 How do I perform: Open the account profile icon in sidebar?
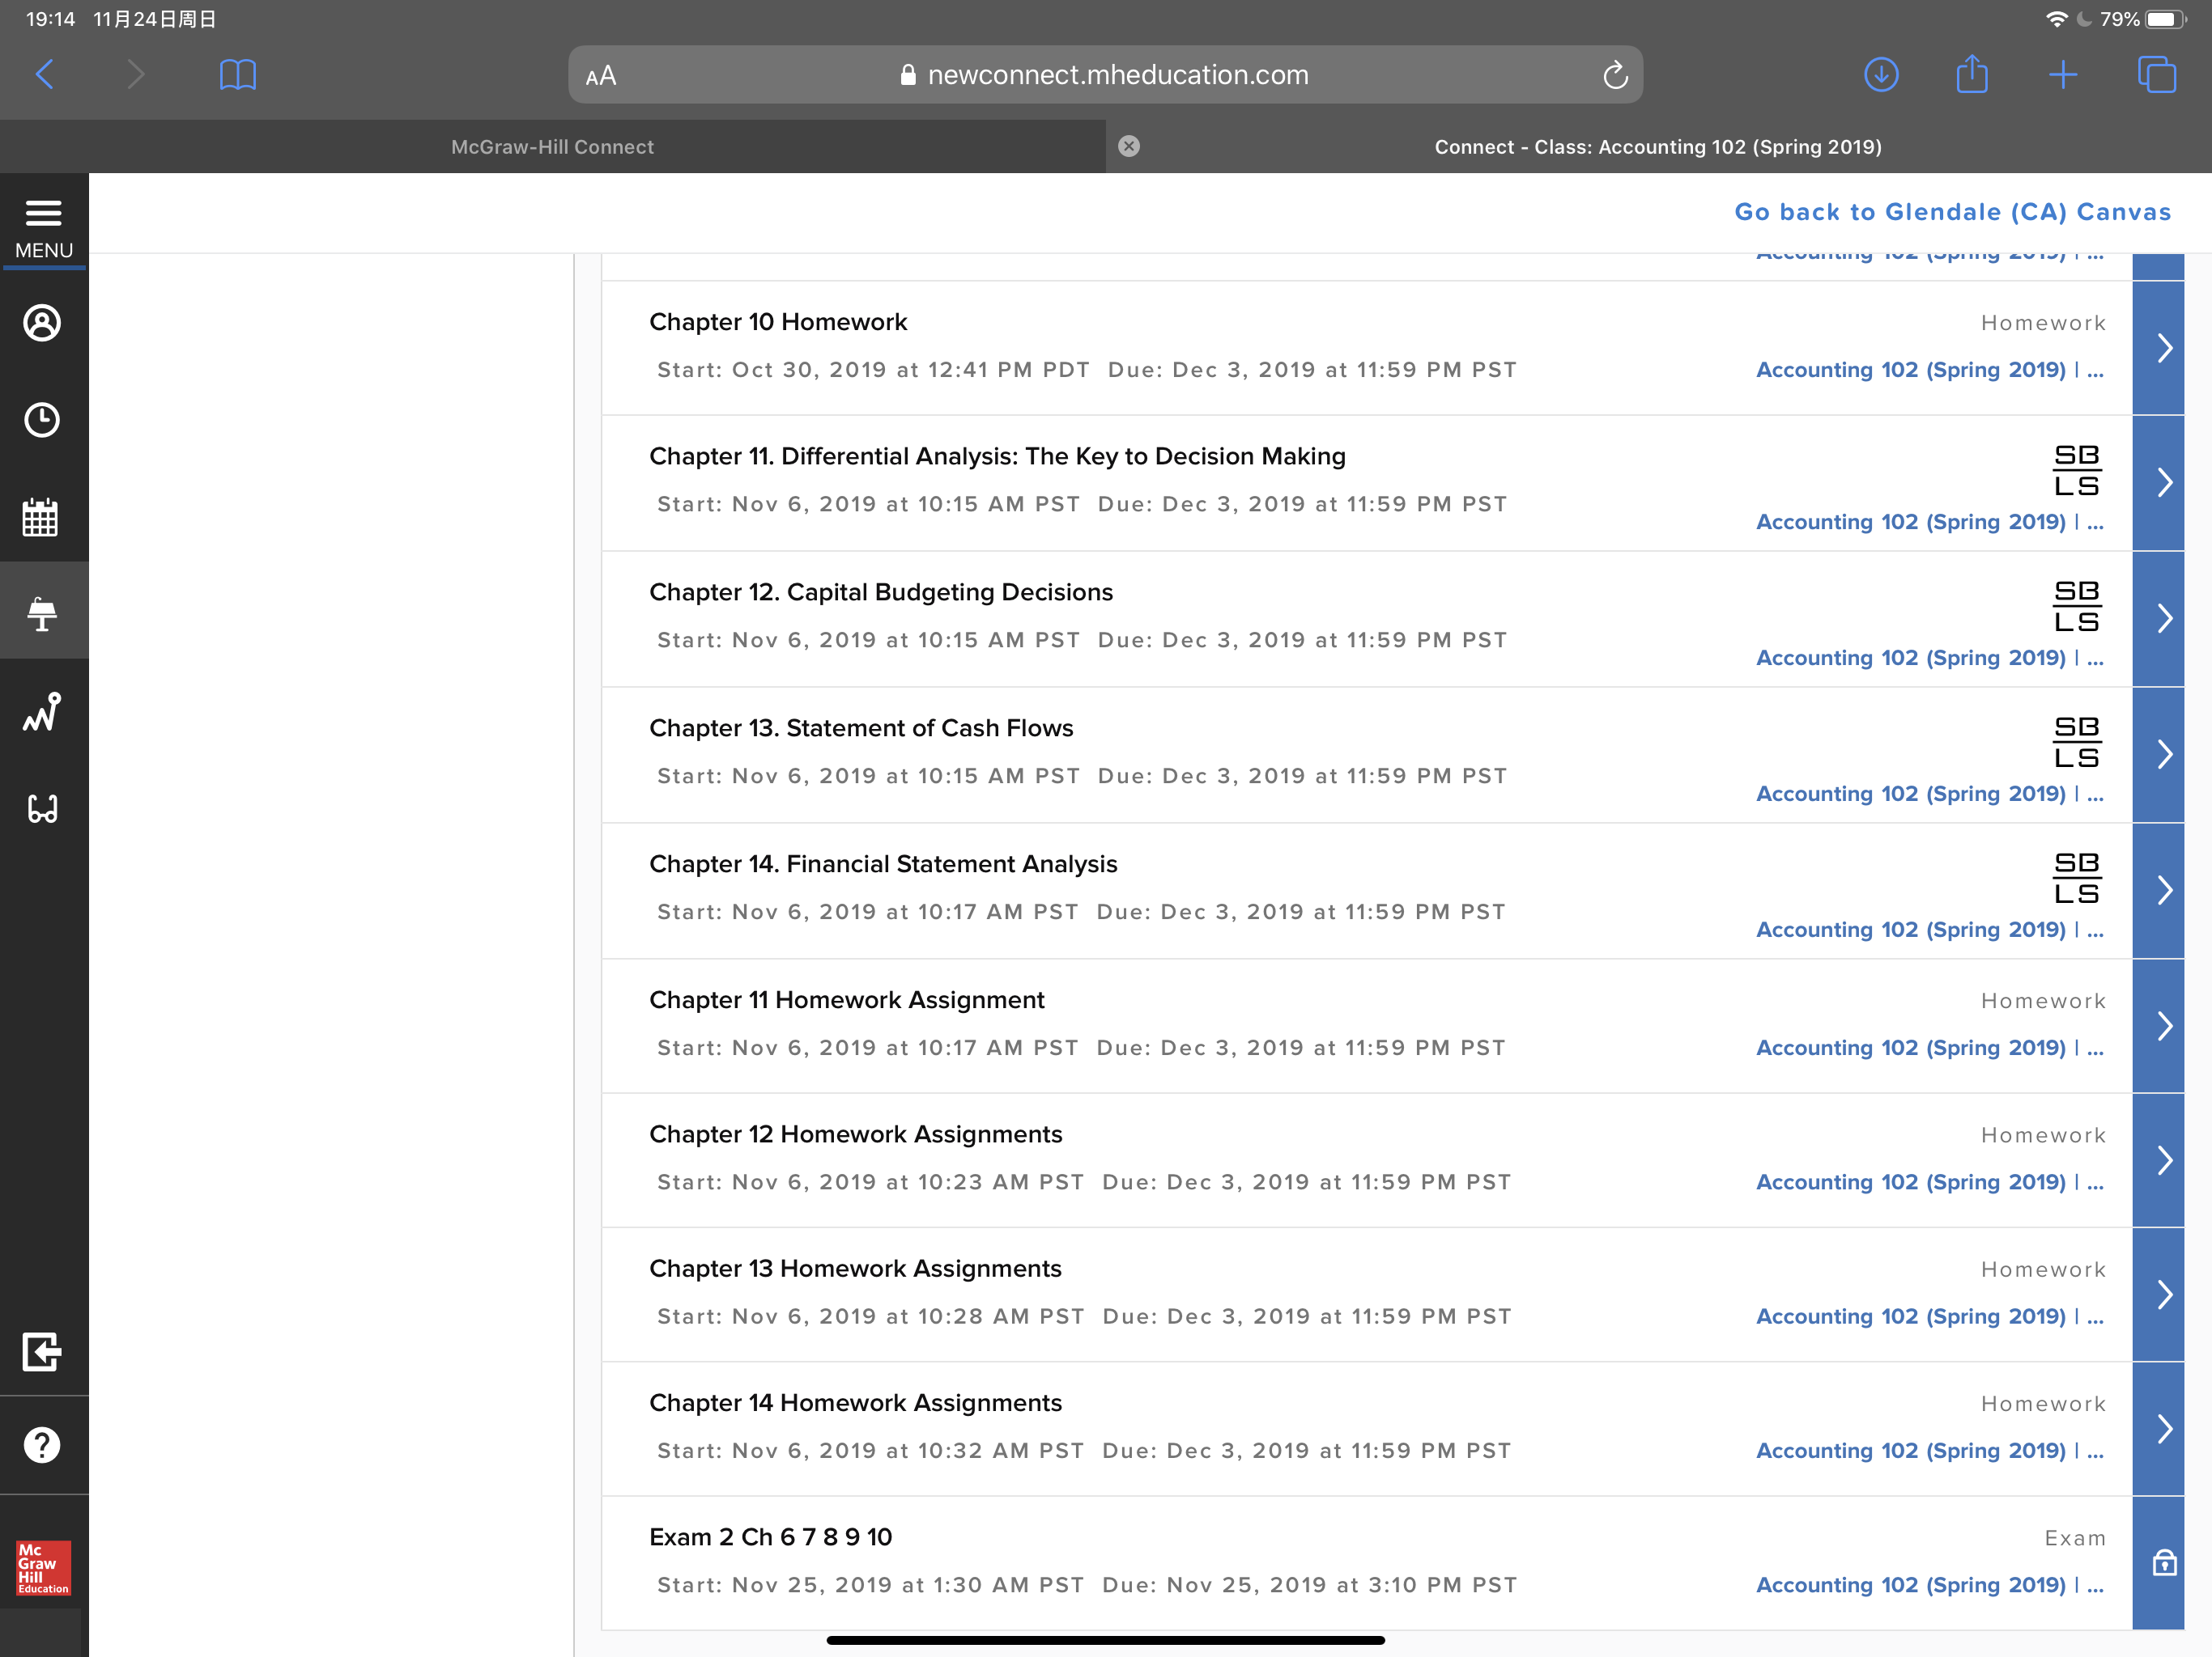click(x=42, y=323)
